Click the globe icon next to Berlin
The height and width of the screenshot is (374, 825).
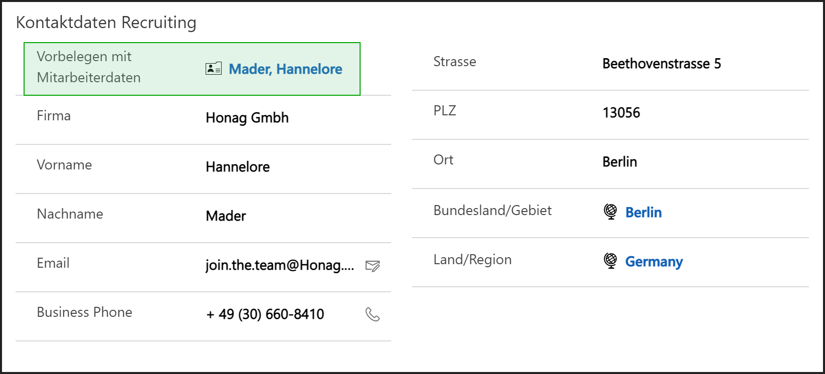pos(610,212)
